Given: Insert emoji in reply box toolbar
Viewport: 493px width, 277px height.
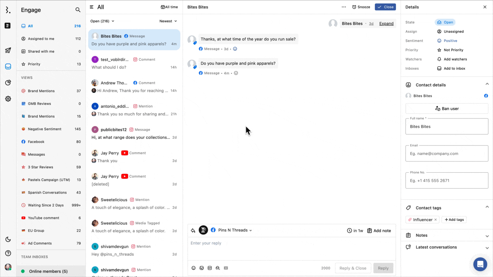Looking at the screenshot, I should tap(194, 268).
